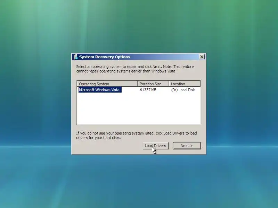The image size is (278, 208).
Task: Click the System Recovery Options title icon
Action: coord(76,57)
